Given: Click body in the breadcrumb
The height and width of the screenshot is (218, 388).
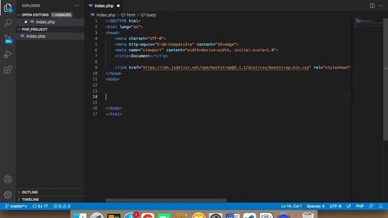Looking at the screenshot, I should [x=151, y=15].
